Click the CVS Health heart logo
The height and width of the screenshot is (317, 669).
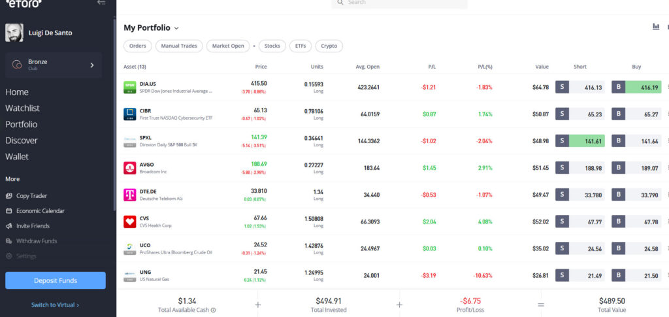tap(129, 222)
